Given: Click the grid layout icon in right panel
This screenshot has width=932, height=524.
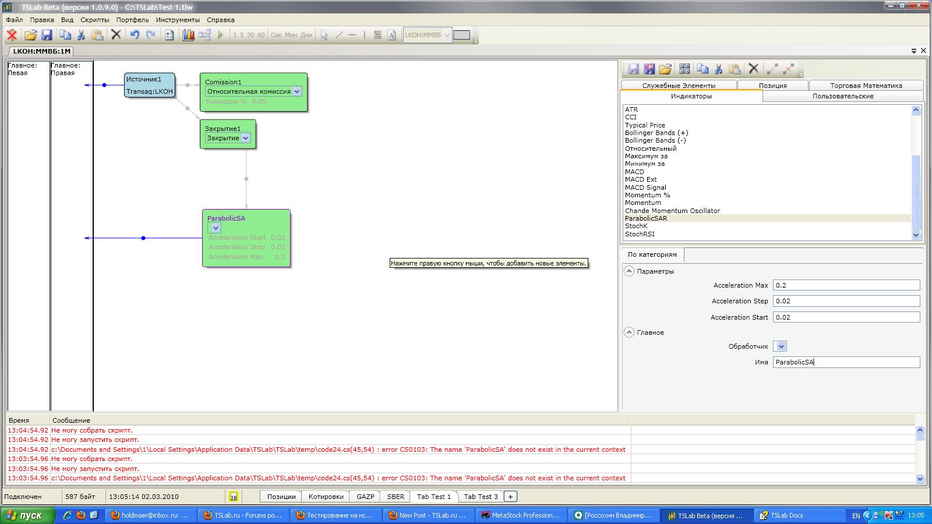Looking at the screenshot, I should click(x=684, y=69).
